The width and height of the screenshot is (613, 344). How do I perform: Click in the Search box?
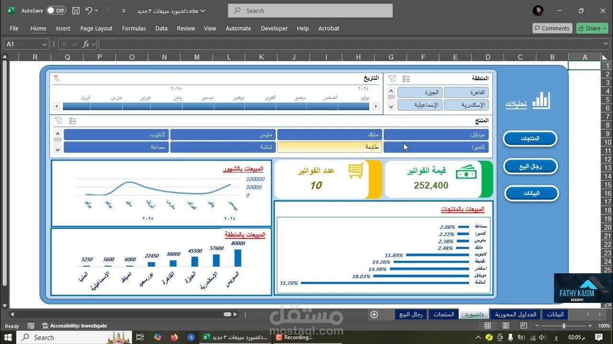(x=310, y=11)
